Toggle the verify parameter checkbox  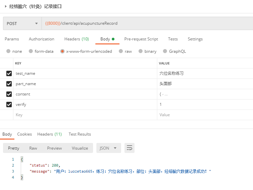pos(9,105)
